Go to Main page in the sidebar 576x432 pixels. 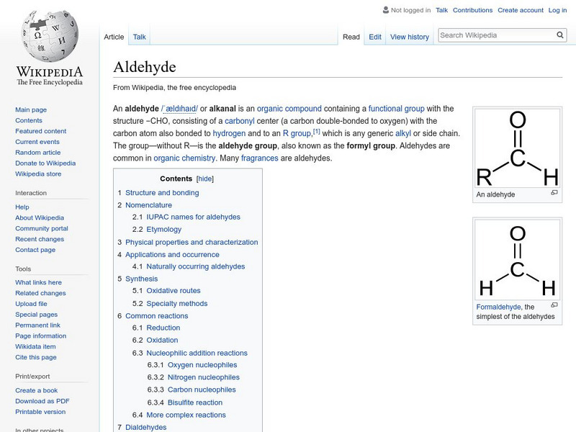click(x=31, y=109)
